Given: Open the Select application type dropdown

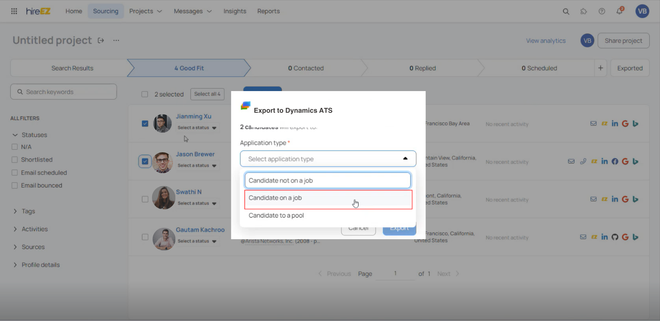Looking at the screenshot, I should tap(328, 159).
